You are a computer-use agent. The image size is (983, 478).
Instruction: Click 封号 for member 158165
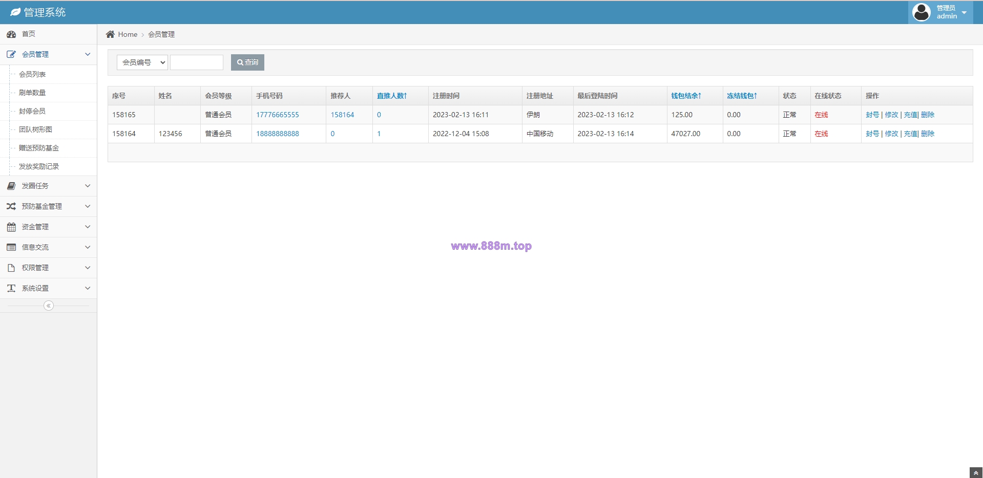click(872, 115)
